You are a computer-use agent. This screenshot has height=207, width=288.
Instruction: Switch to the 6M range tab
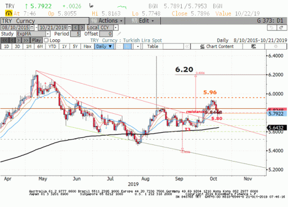(40, 47)
